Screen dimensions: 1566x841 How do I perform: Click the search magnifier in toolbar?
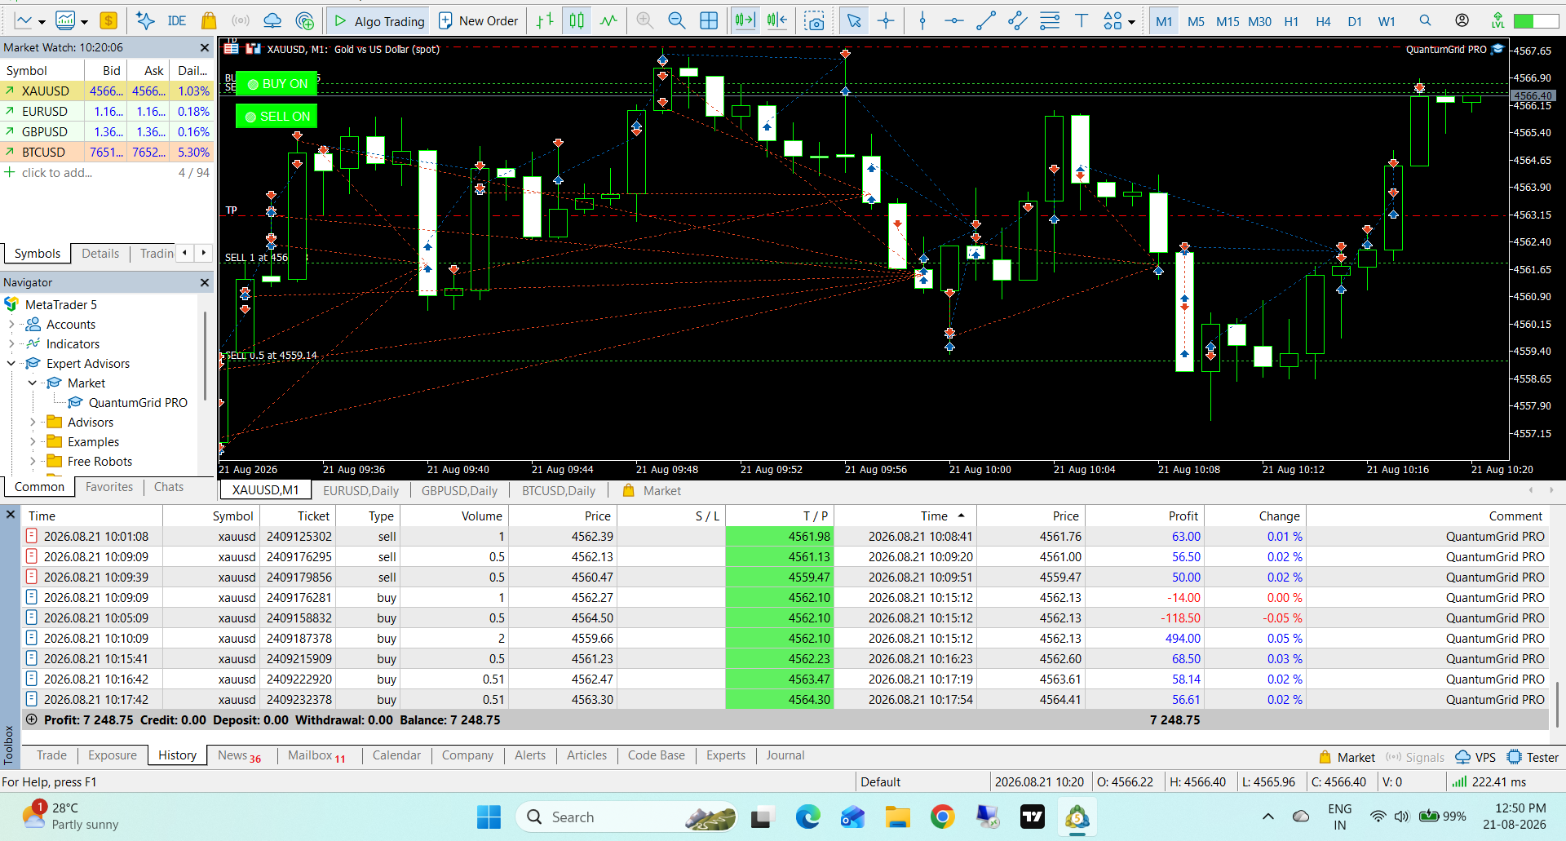tap(1425, 21)
